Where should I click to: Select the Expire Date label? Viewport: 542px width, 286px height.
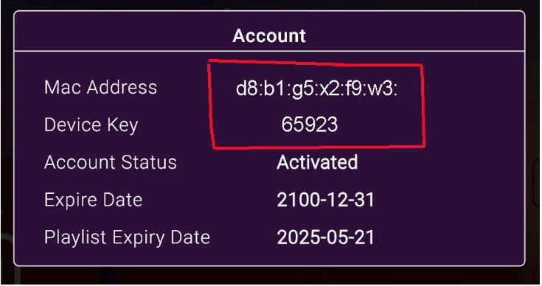tap(94, 200)
